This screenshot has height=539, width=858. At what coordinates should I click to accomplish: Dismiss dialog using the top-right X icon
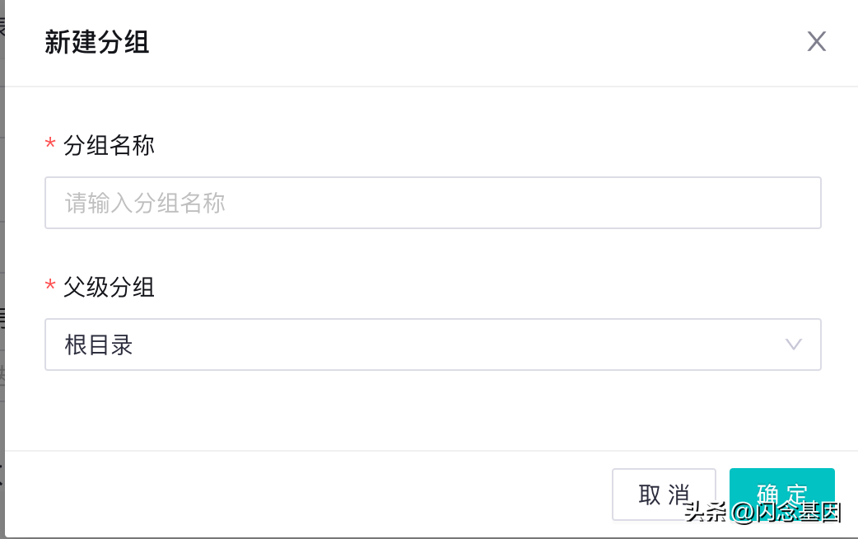click(x=816, y=42)
